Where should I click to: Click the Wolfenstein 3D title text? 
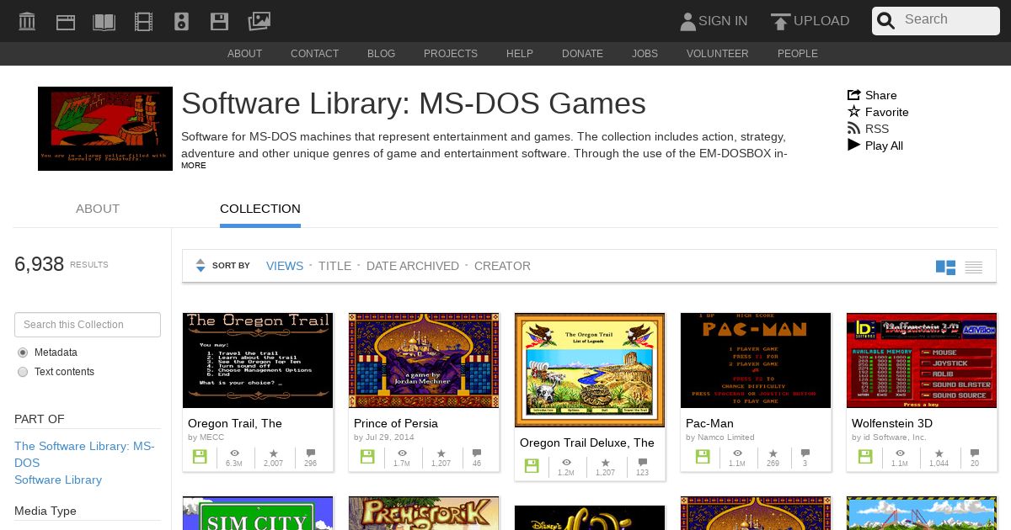pos(891,423)
